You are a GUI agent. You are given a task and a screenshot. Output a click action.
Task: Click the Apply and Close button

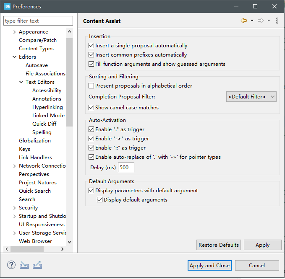(209, 266)
